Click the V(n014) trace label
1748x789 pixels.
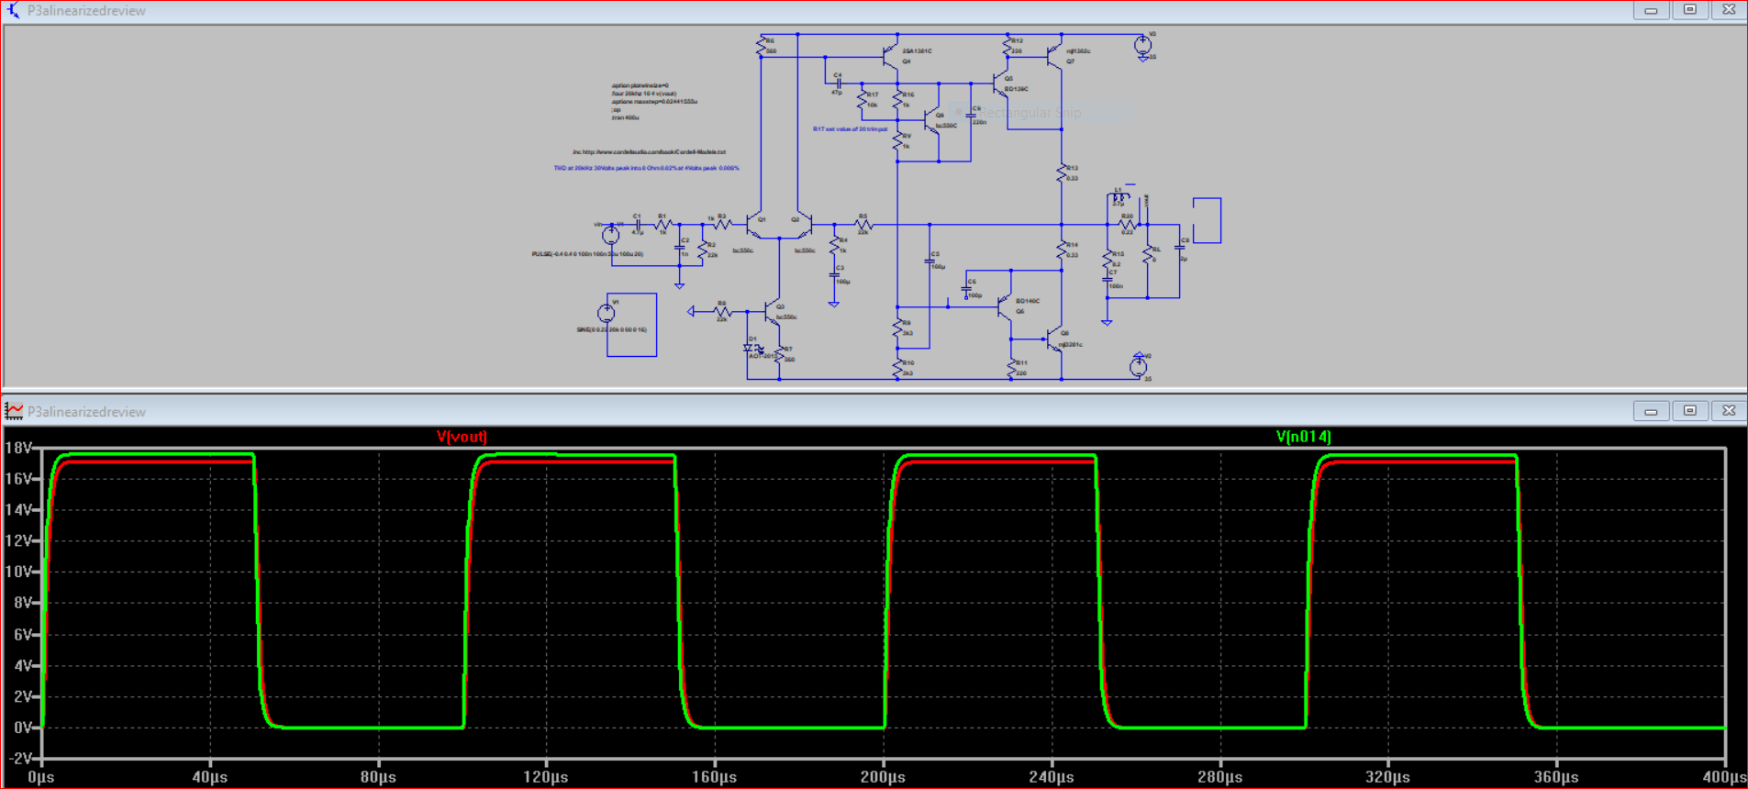(x=1303, y=437)
